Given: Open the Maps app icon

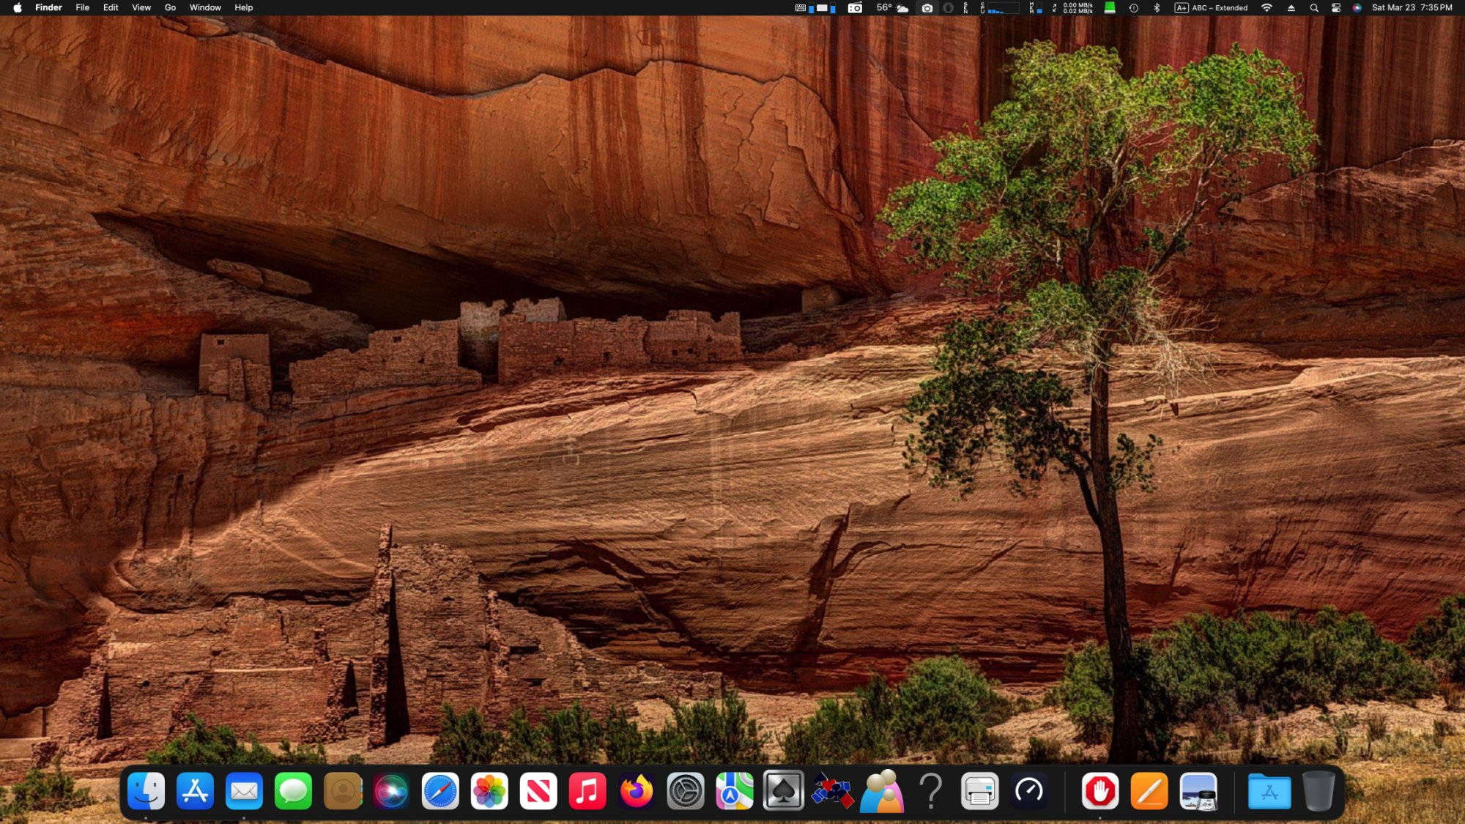Looking at the screenshot, I should [x=735, y=791].
